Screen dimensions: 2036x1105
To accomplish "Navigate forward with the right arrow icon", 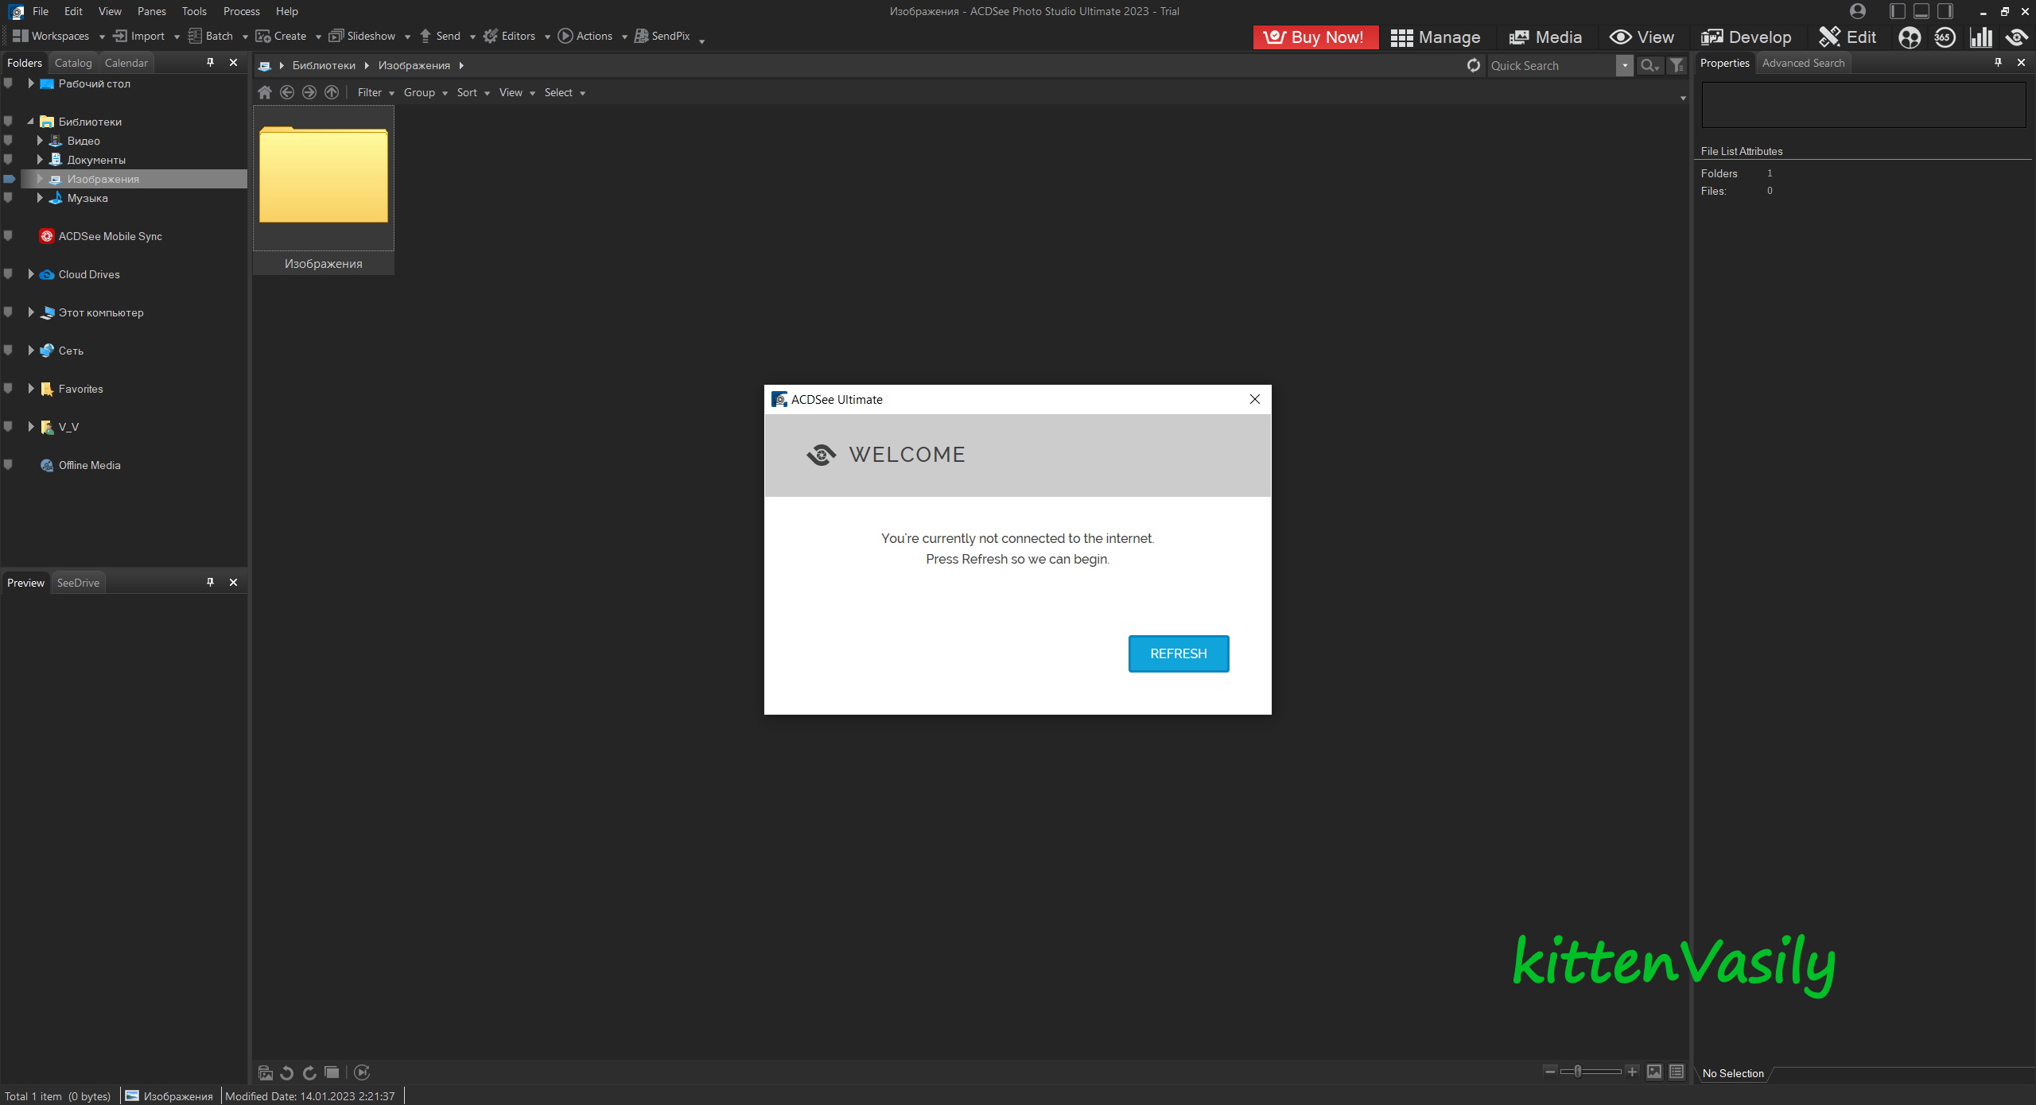I will (x=309, y=92).
